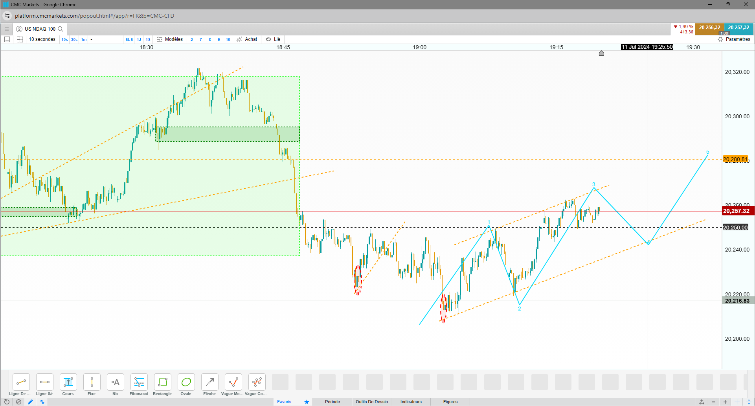The width and height of the screenshot is (755, 406).
Task: Switch to the Indicateurs tab
Action: (411, 402)
